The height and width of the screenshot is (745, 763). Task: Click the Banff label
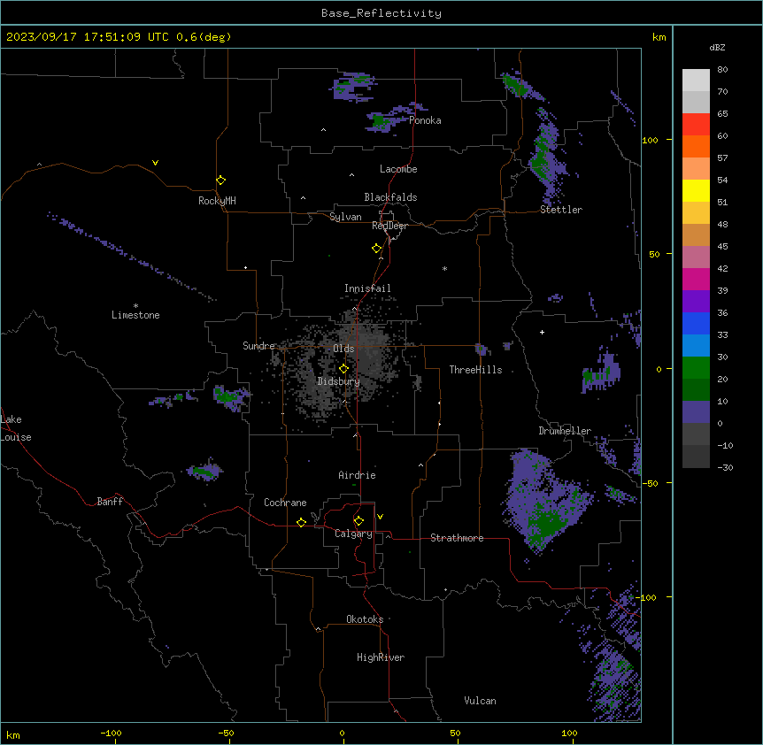pos(110,502)
